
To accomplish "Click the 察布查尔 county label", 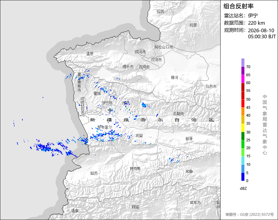I will click(x=105, y=127).
